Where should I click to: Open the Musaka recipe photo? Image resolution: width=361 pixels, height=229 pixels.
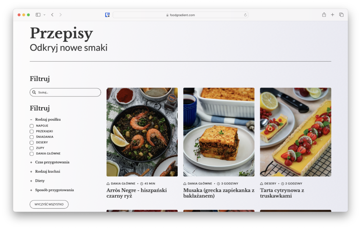tap(219, 132)
